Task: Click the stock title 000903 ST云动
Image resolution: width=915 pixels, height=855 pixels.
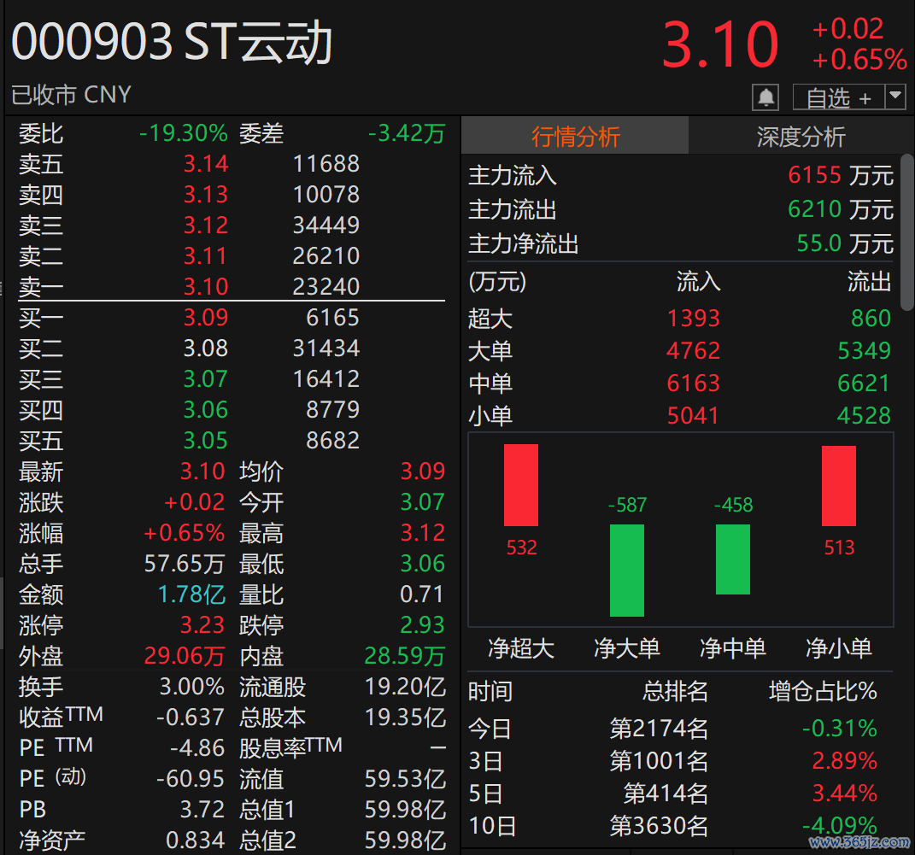Action: pos(172,43)
